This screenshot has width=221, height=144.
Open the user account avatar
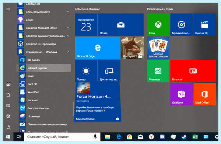(x=8, y=84)
